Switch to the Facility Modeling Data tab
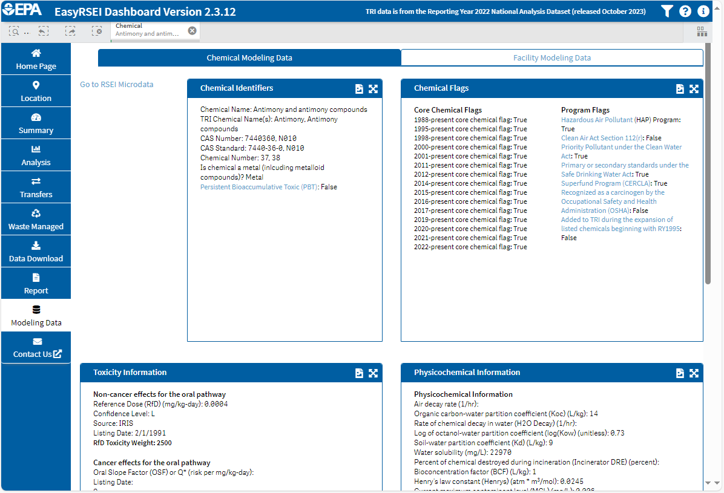This screenshot has height=493, width=724. point(551,58)
